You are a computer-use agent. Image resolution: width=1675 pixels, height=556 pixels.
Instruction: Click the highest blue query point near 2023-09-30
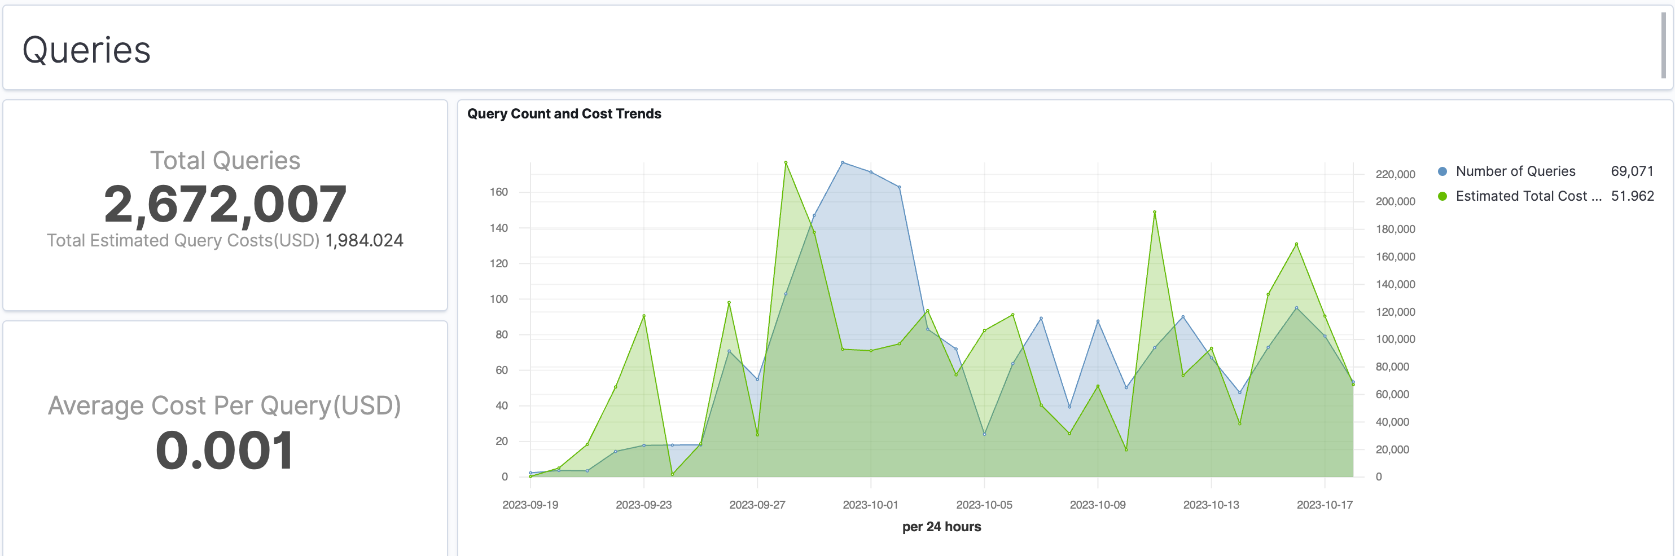tap(843, 162)
